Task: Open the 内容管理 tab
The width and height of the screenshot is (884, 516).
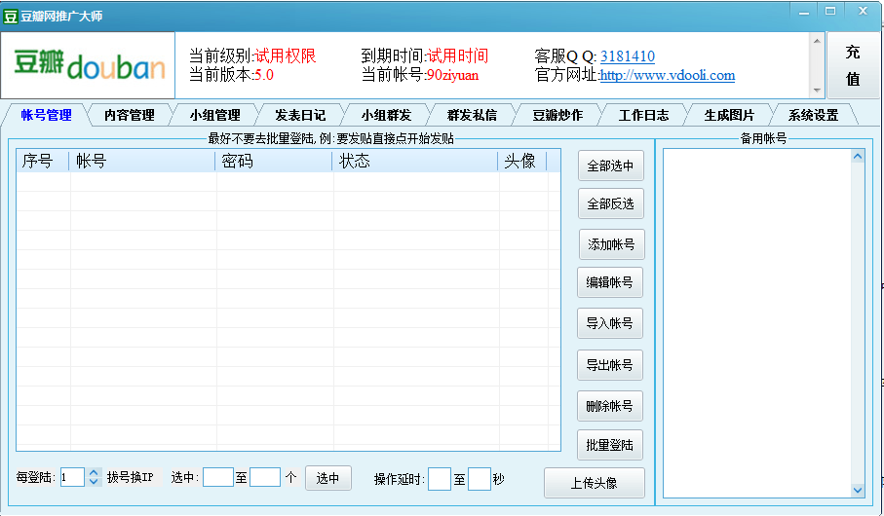Action: [x=129, y=115]
